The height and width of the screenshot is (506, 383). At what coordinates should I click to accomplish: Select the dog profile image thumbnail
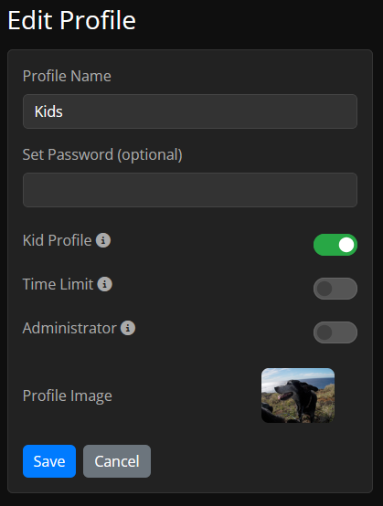[x=298, y=395]
